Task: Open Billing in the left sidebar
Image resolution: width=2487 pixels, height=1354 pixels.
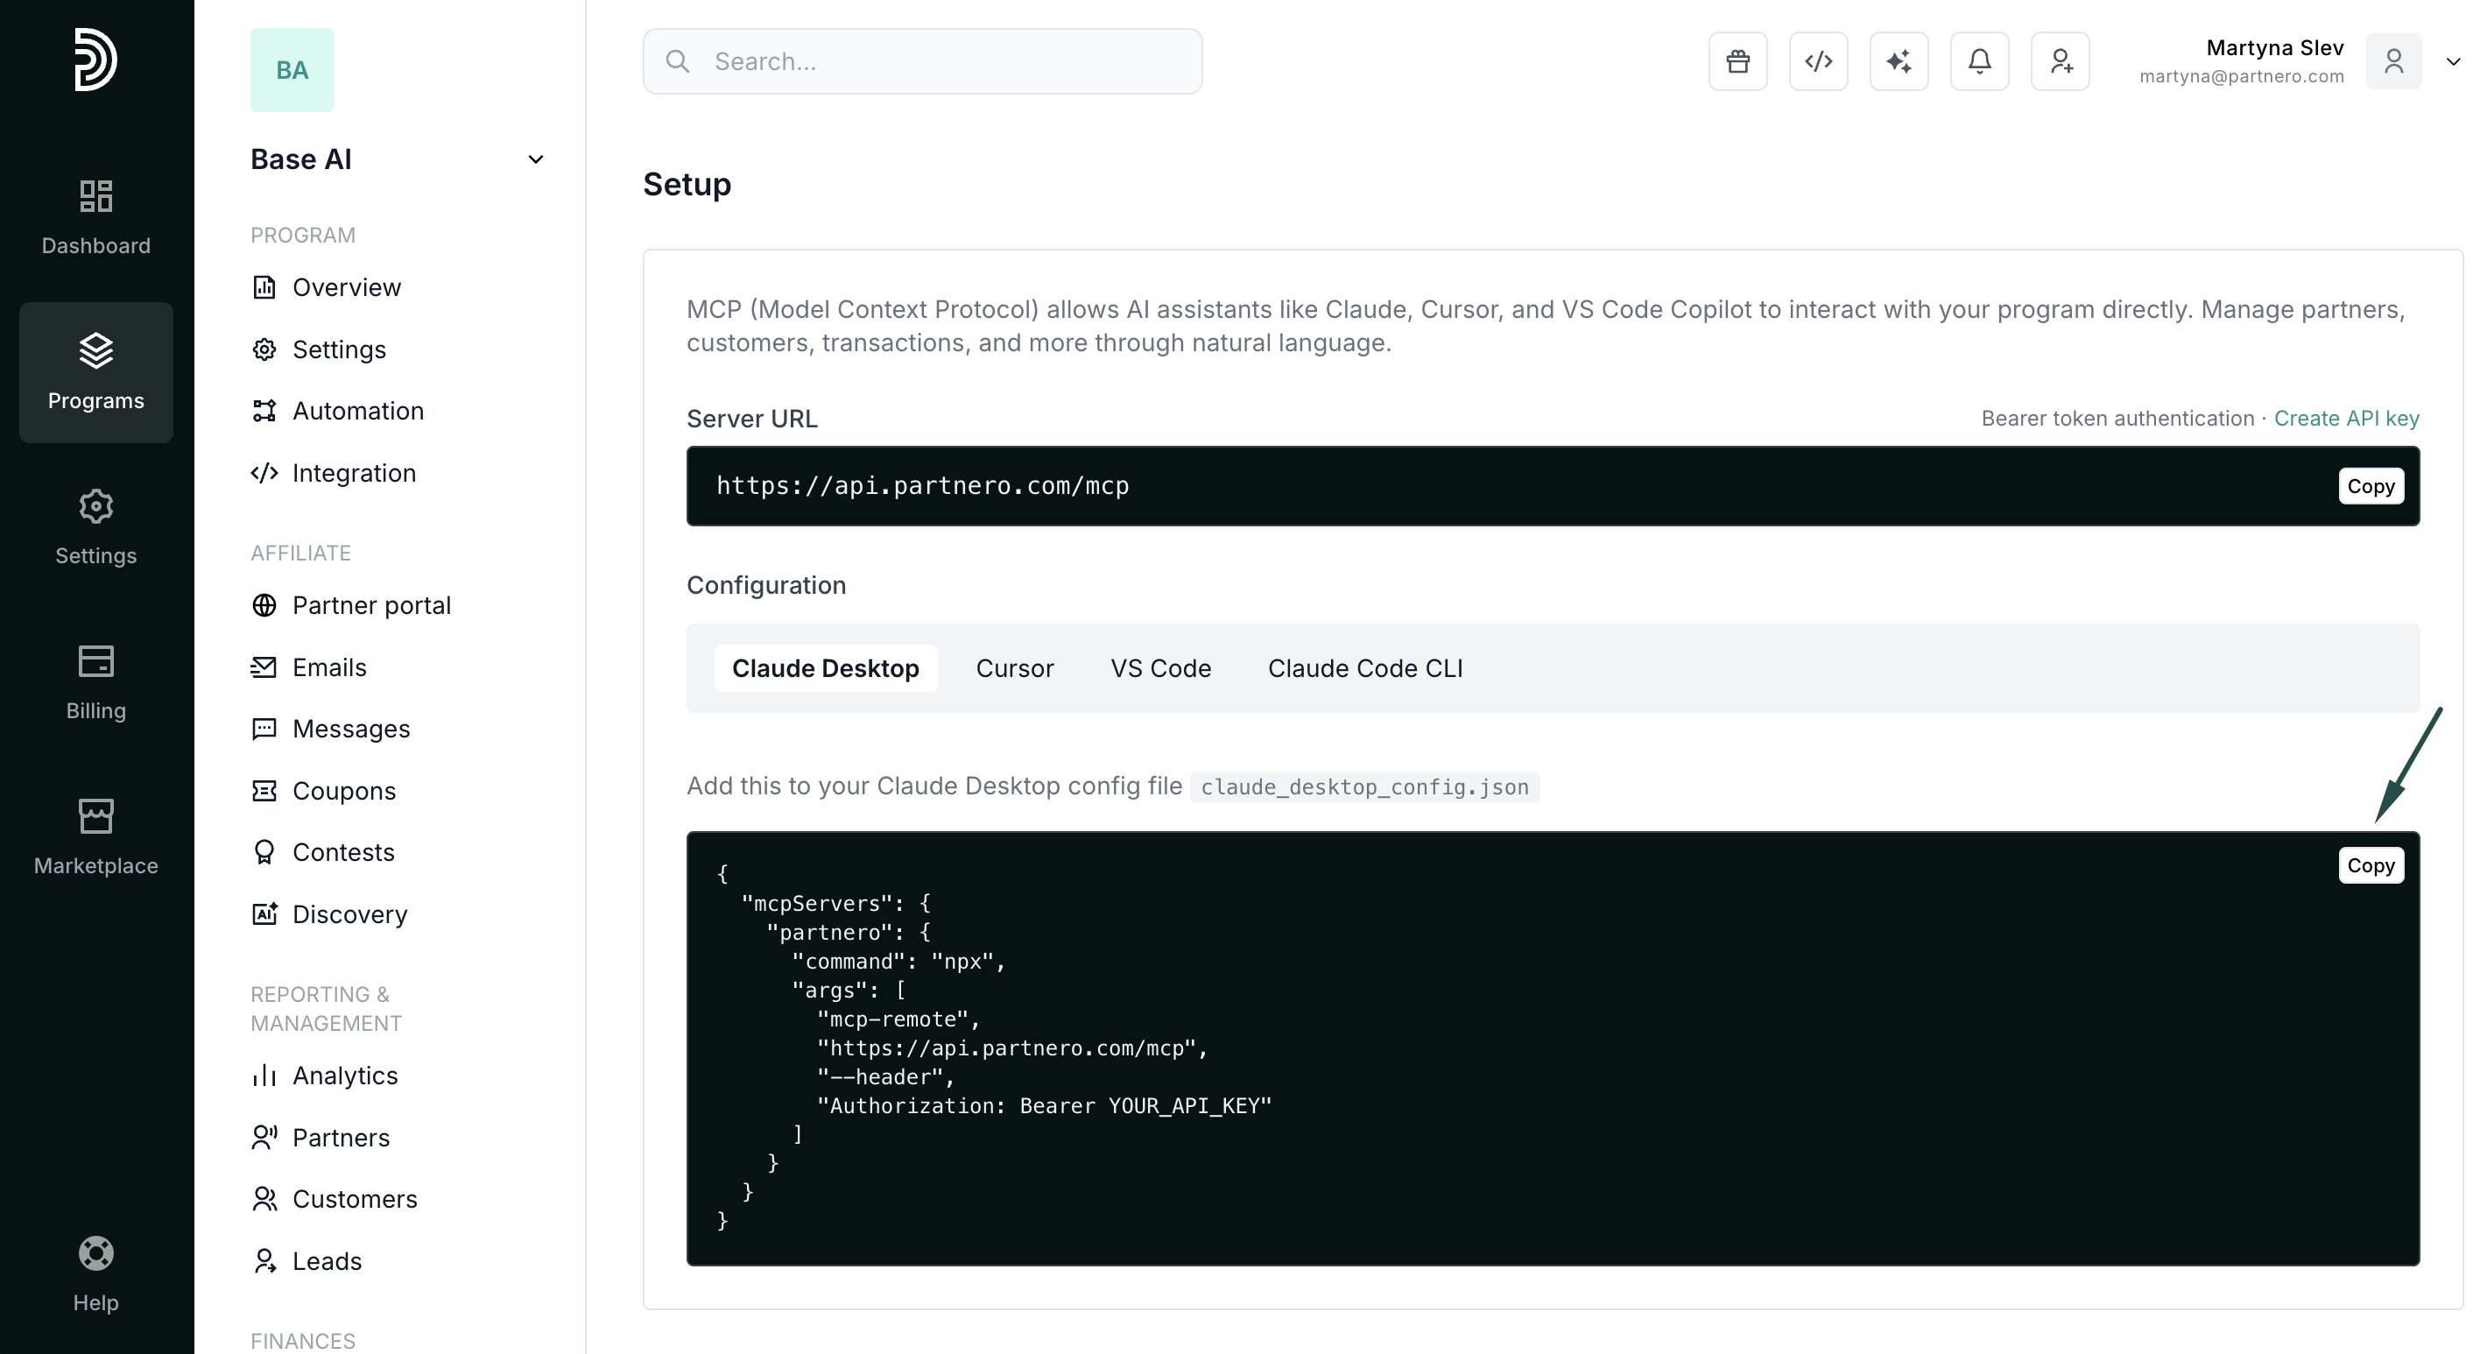Action: (x=95, y=682)
